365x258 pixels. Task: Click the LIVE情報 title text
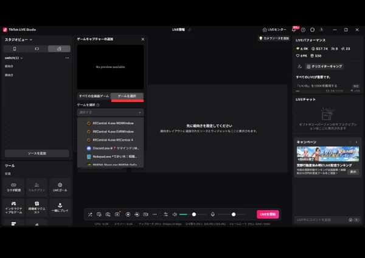coord(178,30)
